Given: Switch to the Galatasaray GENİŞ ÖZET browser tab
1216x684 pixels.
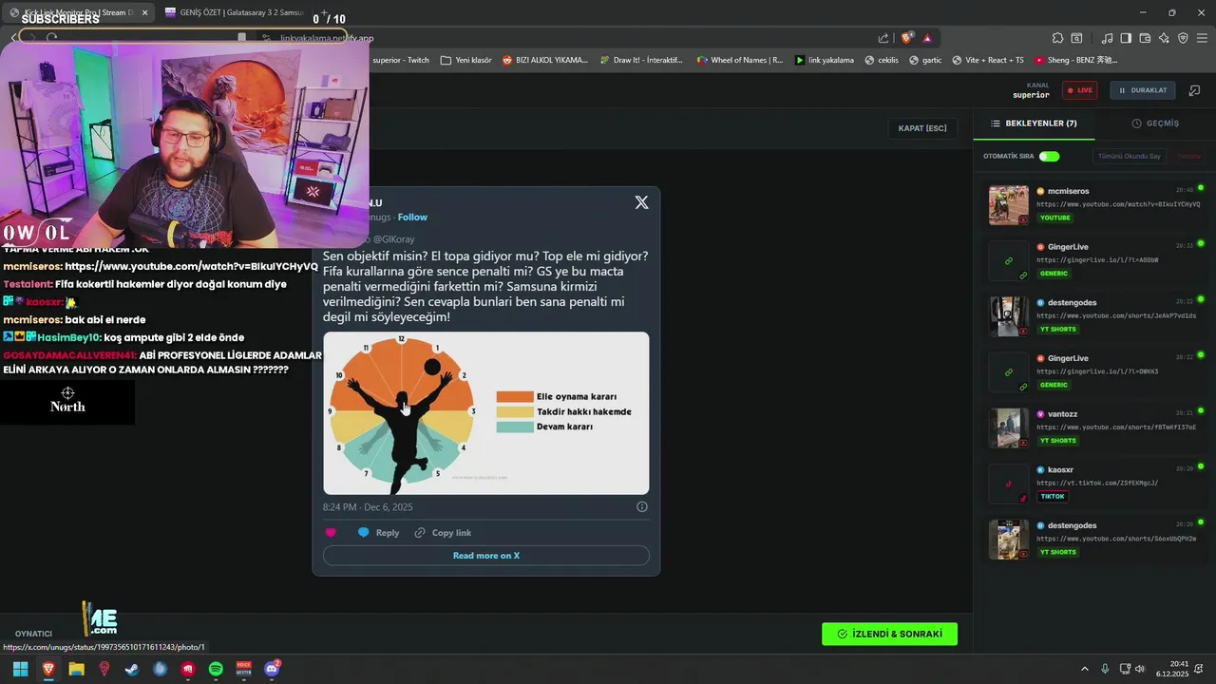Looking at the screenshot, I should pos(235,13).
